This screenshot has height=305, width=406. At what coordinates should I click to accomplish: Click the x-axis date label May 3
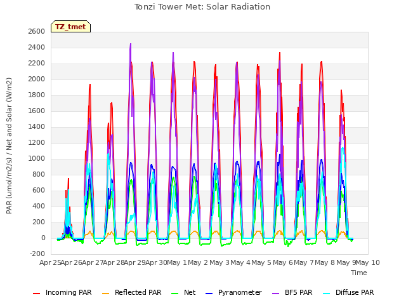click(x=219, y=262)
